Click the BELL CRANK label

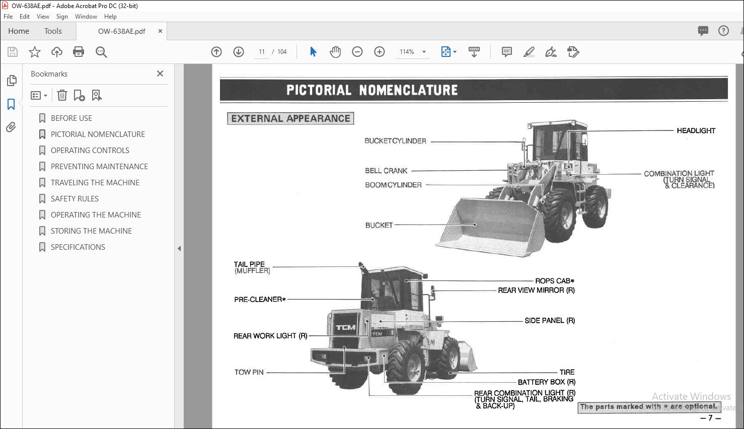(386, 171)
